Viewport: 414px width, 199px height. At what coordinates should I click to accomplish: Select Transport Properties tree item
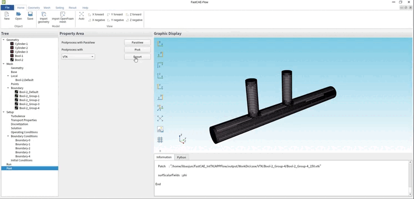24,120
